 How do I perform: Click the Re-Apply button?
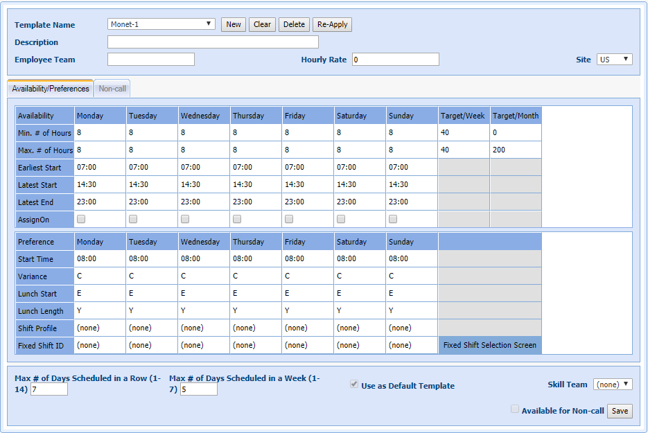pos(332,24)
